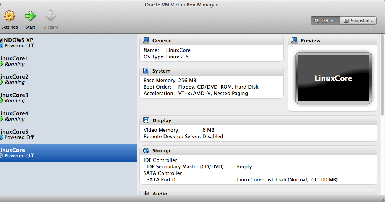Click the details pane vertical scrollbar

click(x=382, y=75)
